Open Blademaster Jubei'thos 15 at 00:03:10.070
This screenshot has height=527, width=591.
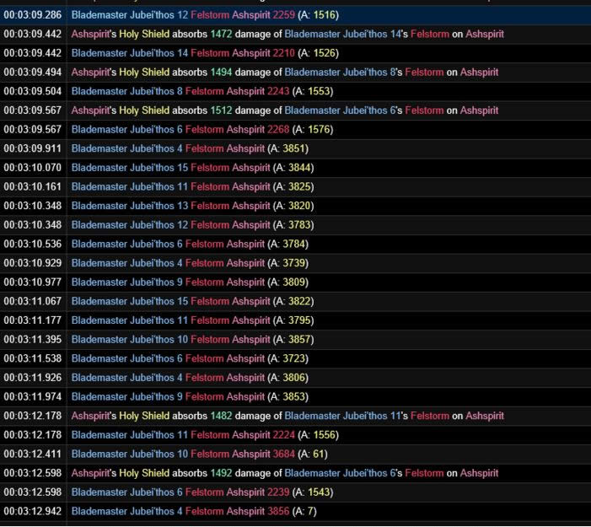[128, 168]
